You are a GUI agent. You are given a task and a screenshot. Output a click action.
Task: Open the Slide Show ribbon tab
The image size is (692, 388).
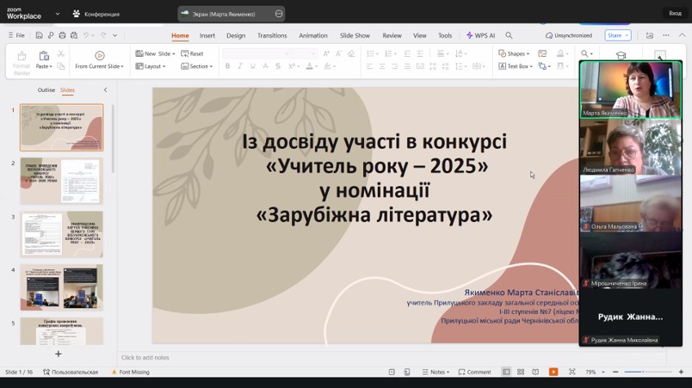pos(355,35)
